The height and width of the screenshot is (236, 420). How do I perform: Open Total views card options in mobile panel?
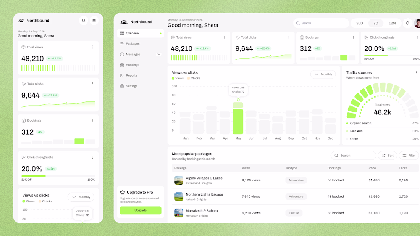click(x=93, y=47)
